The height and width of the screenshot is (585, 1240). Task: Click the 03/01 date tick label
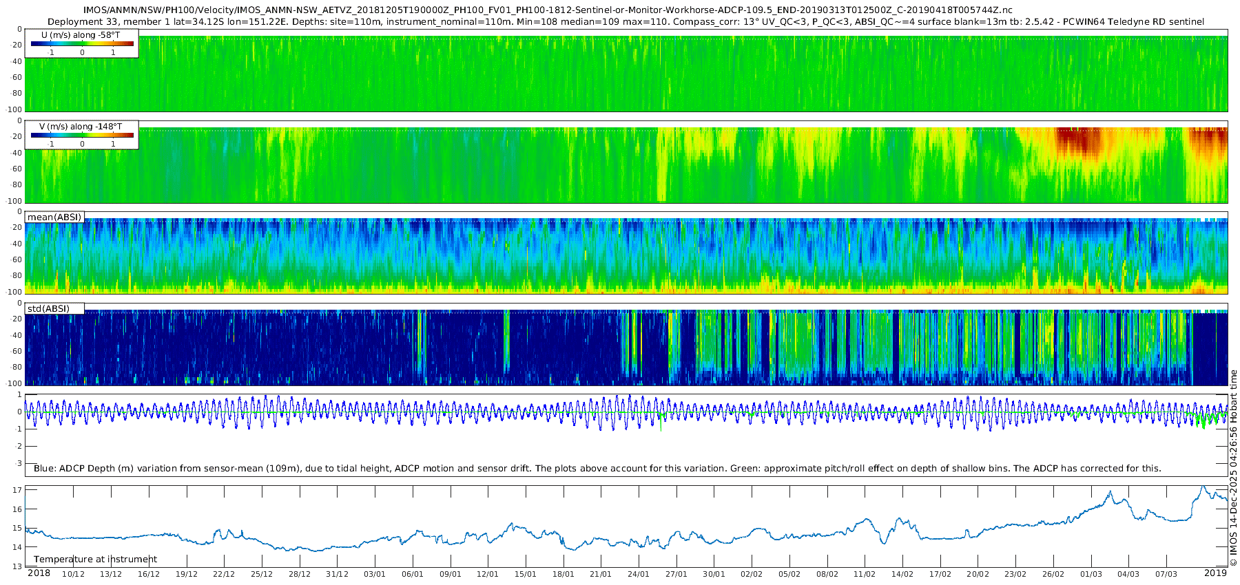coord(375,574)
